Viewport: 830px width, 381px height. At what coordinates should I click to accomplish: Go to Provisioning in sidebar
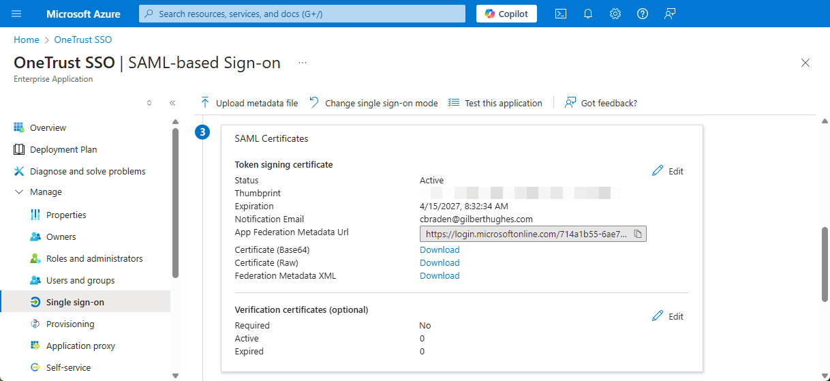point(70,324)
